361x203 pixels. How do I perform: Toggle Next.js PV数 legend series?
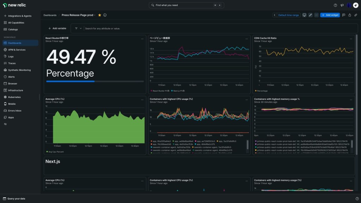(x=178, y=91)
